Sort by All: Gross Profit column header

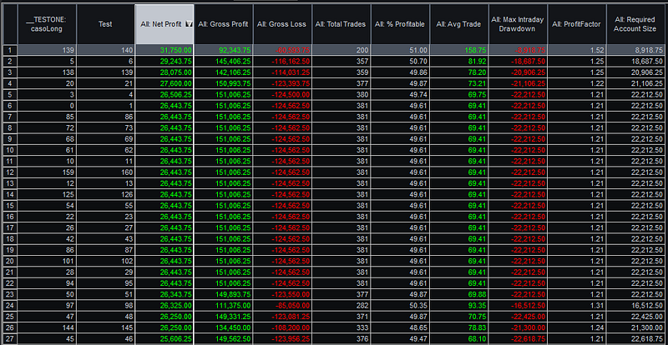(224, 24)
